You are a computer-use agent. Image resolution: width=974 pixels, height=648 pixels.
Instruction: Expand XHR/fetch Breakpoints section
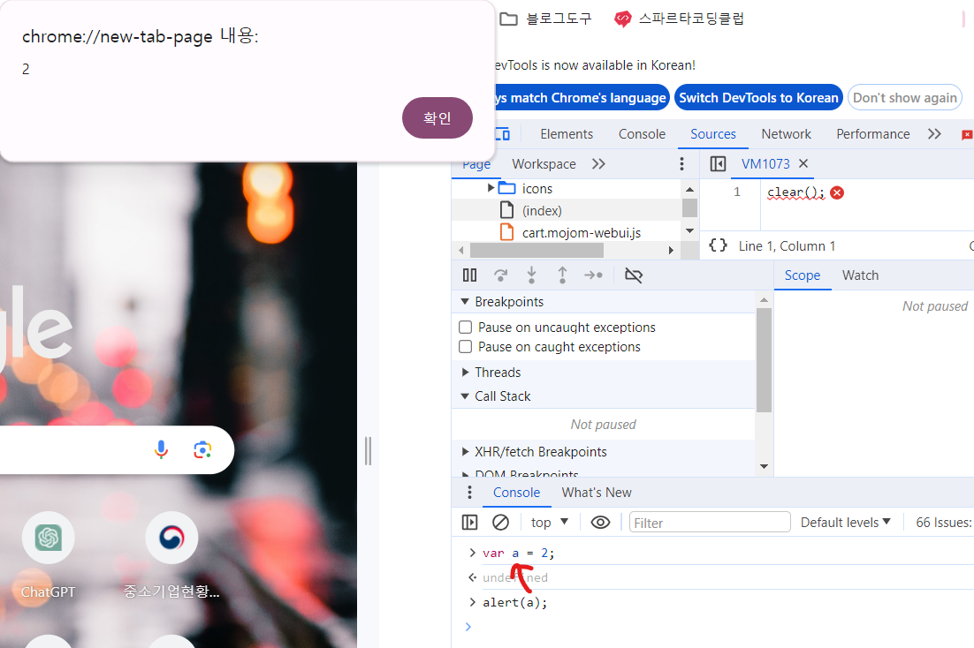465,451
